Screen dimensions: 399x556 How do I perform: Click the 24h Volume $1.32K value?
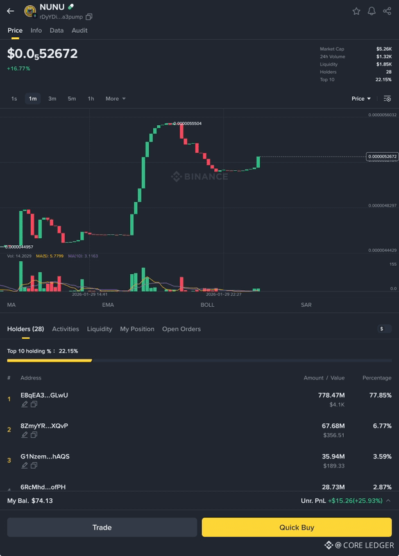click(x=384, y=56)
